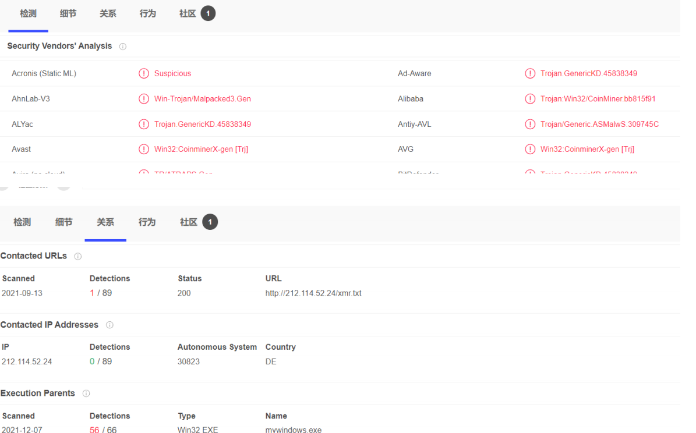The width and height of the screenshot is (696, 433).
Task: Click Avast's Win32:CoinminerX-gen [Trj] result
Action: coord(201,150)
